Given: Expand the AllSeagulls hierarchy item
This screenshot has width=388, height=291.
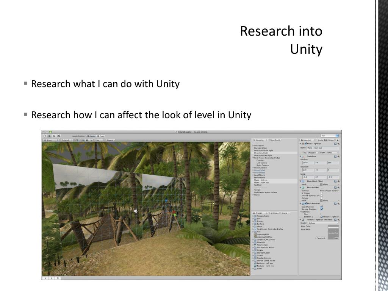Looking at the screenshot, I should point(253,146).
